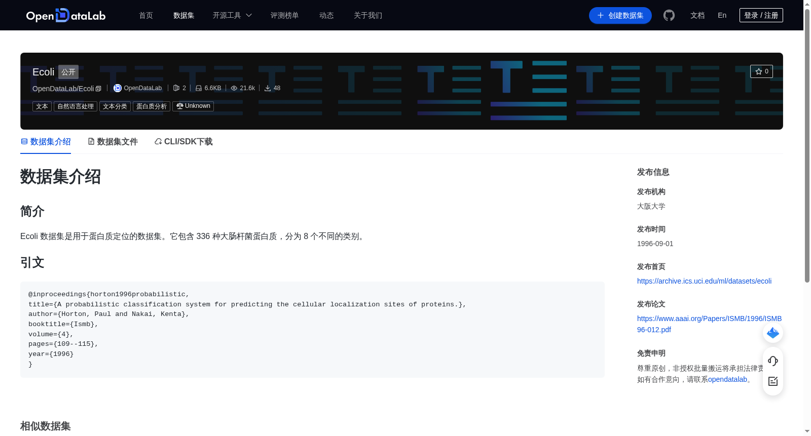Click the file count icon
Screen dimensions: 811x436
click(176, 88)
